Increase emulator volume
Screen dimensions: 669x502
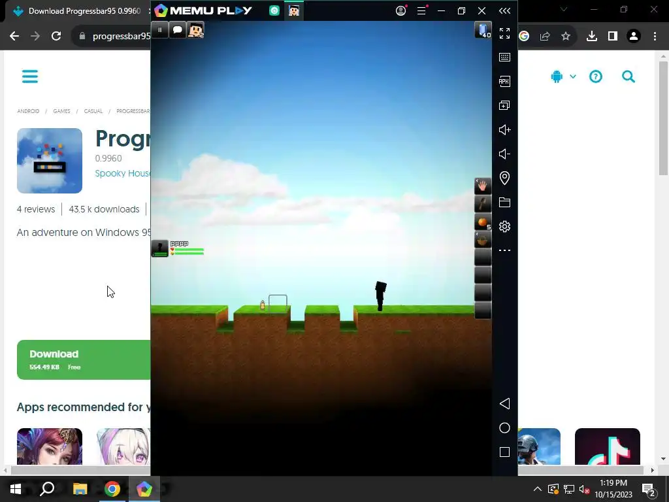tap(504, 130)
